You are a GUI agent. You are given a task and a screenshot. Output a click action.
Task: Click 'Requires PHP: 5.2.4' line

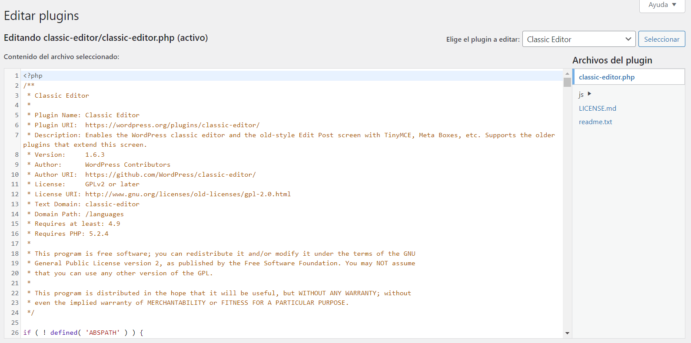pyautogui.click(x=67, y=234)
